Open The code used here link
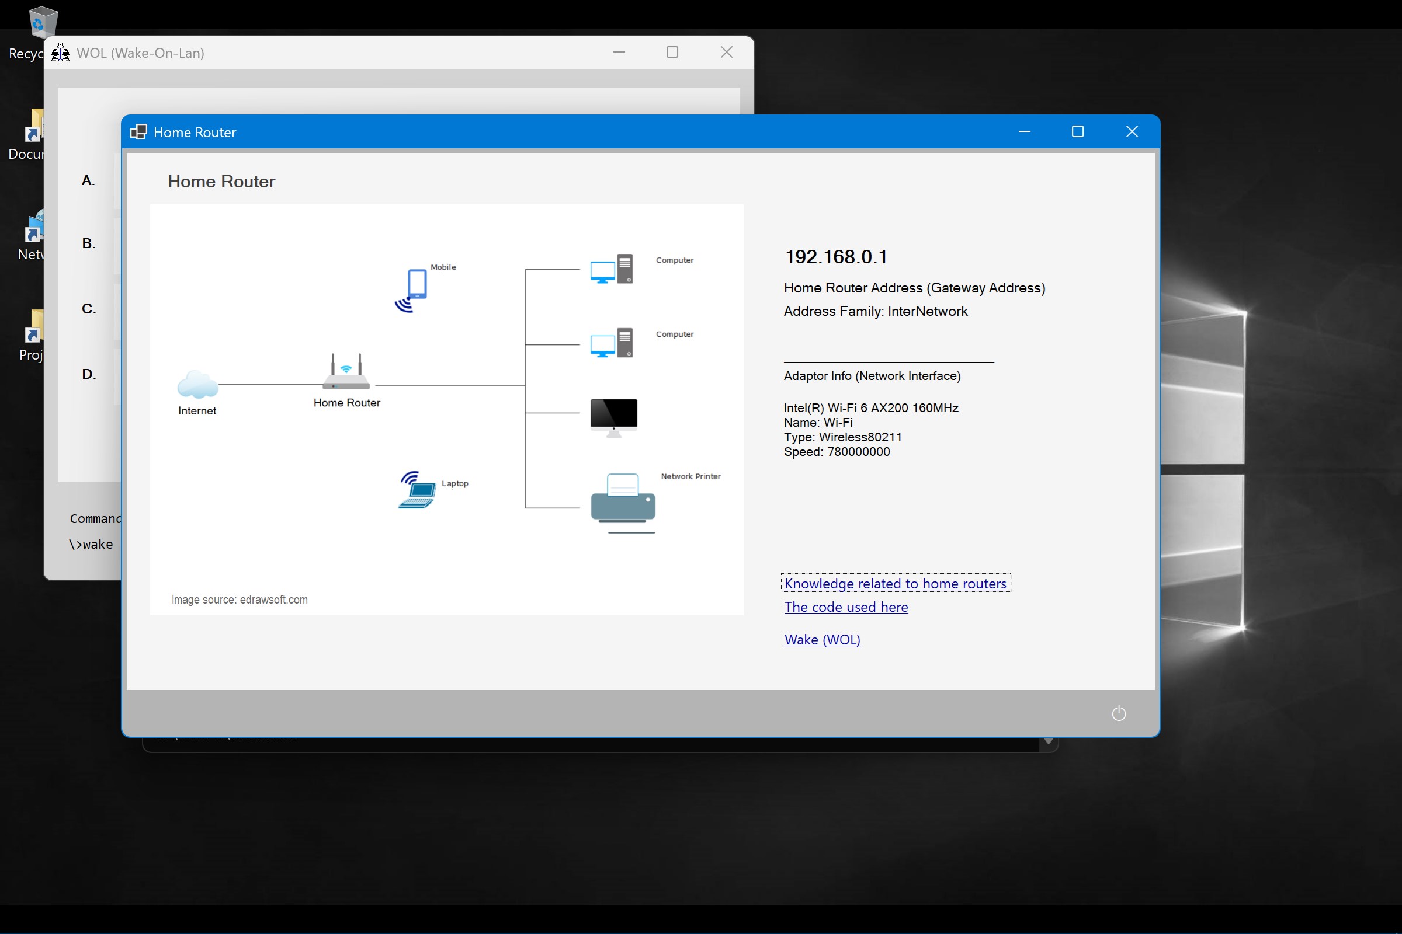The image size is (1402, 934). 846,607
